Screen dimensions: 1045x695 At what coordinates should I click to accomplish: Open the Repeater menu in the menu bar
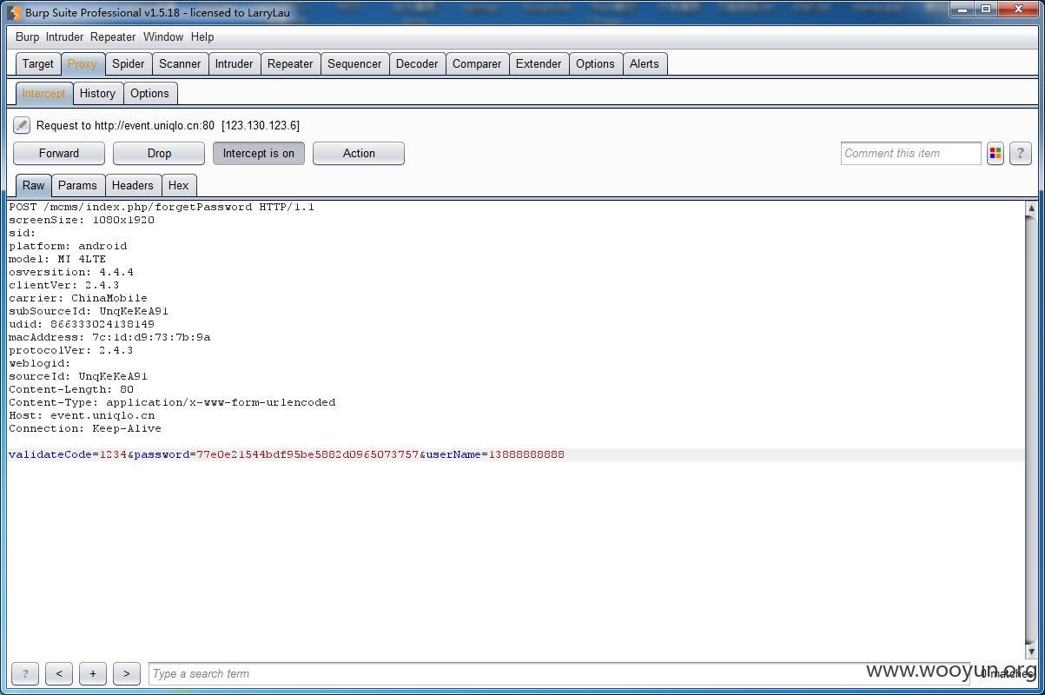[x=113, y=37]
